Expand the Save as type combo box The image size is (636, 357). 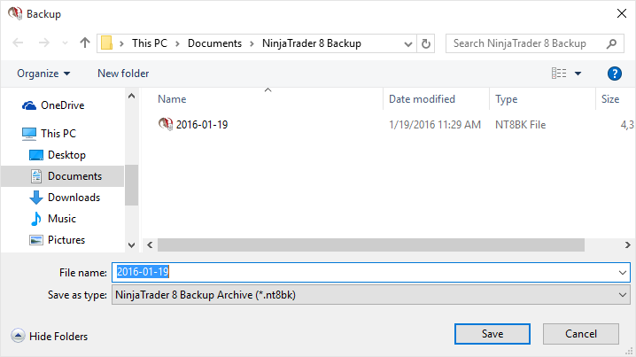pos(622,294)
